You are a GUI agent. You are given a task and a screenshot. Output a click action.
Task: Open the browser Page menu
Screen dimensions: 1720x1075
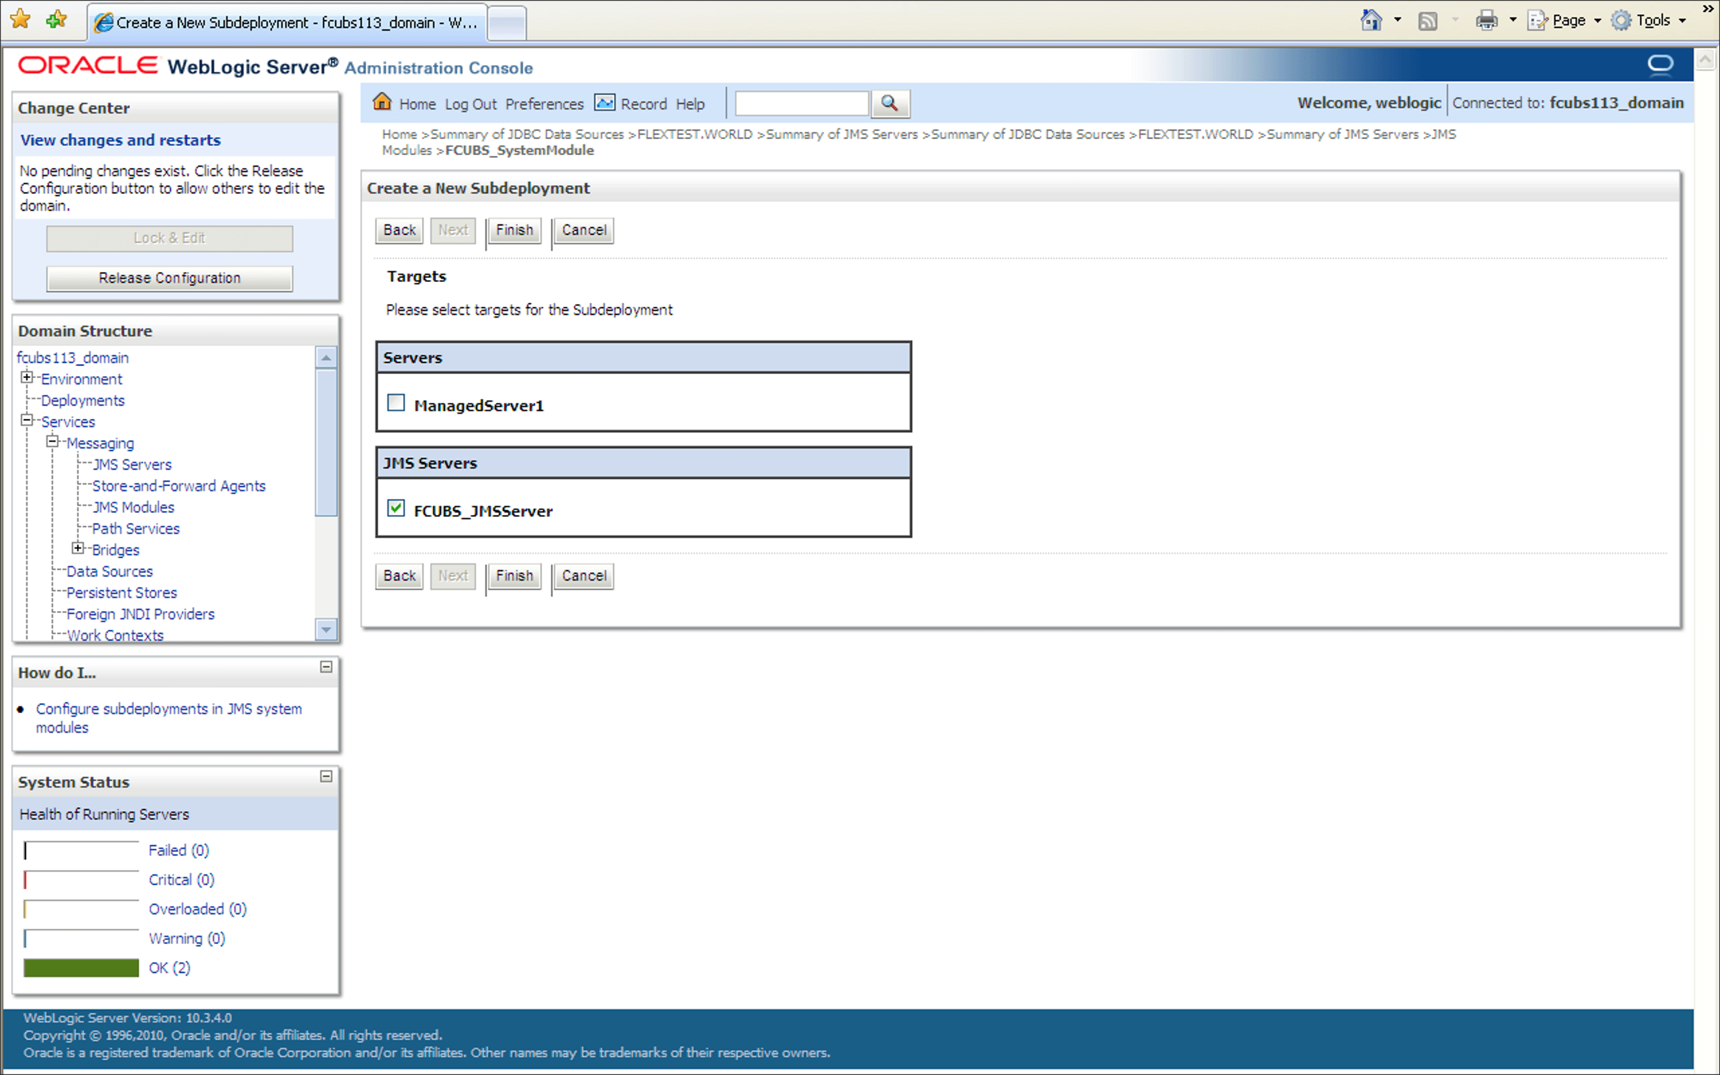click(x=1568, y=21)
